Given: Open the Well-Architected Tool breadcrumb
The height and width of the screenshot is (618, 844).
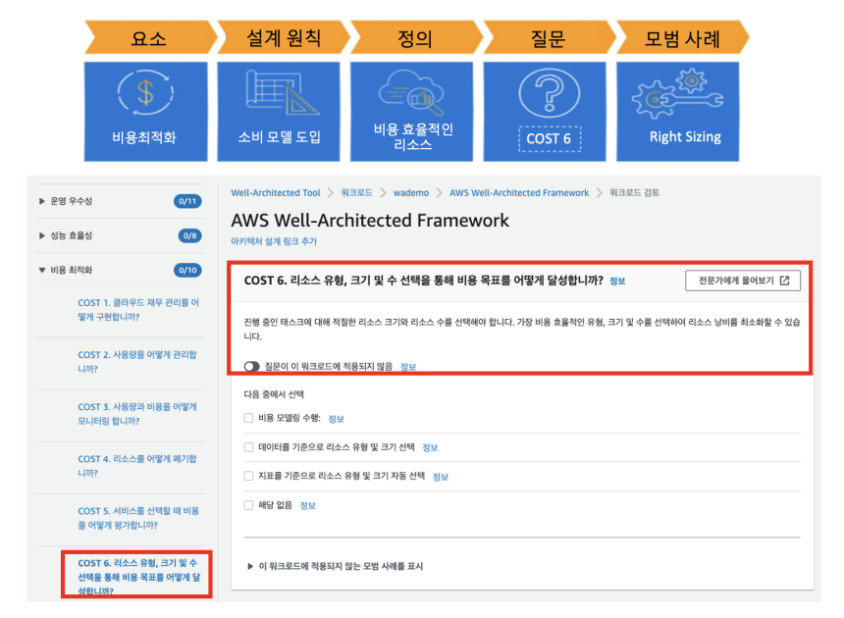Looking at the screenshot, I should click(276, 193).
